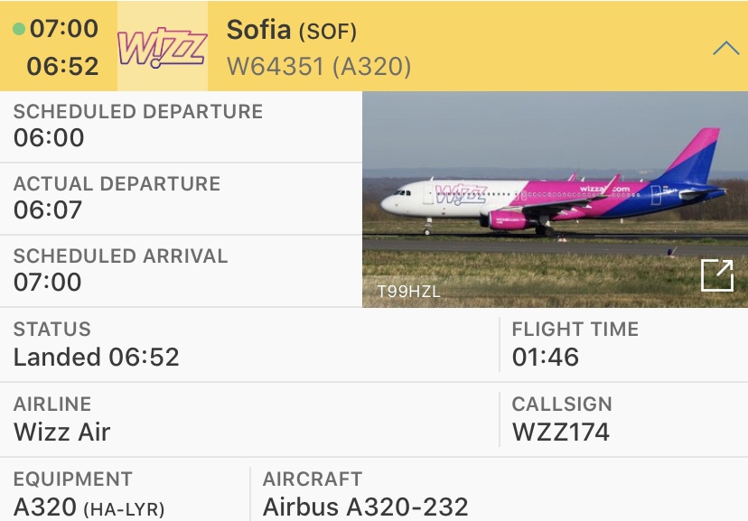Tap the scheduled time 07:00 in header
This screenshot has width=748, height=521.
point(64,29)
